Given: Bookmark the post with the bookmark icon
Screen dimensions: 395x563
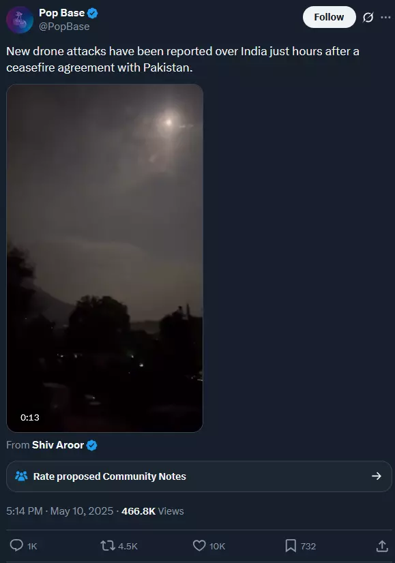Looking at the screenshot, I should [x=291, y=546].
